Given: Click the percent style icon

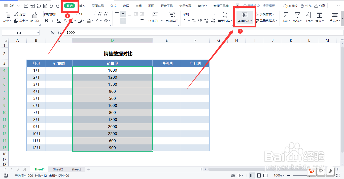Looking at the screenshot, I should click(194, 21).
